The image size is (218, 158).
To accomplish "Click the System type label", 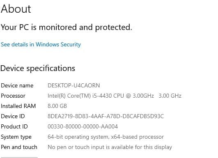I will pyautogui.click(x=16, y=137).
